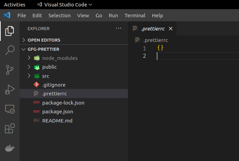Open the README.md file
This screenshot has height=161, width=239.
pyautogui.click(x=57, y=120)
